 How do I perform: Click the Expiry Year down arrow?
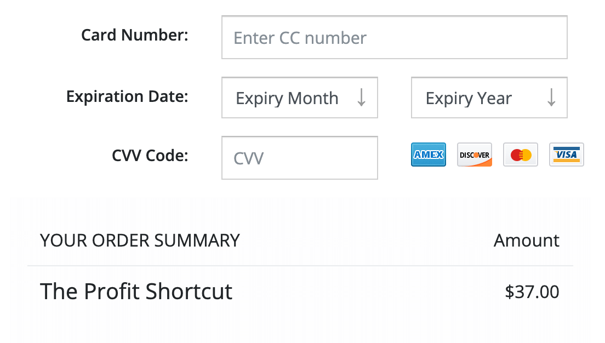pyautogui.click(x=551, y=98)
